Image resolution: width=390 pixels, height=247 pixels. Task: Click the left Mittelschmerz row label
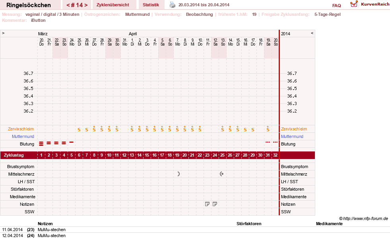pos(21,174)
